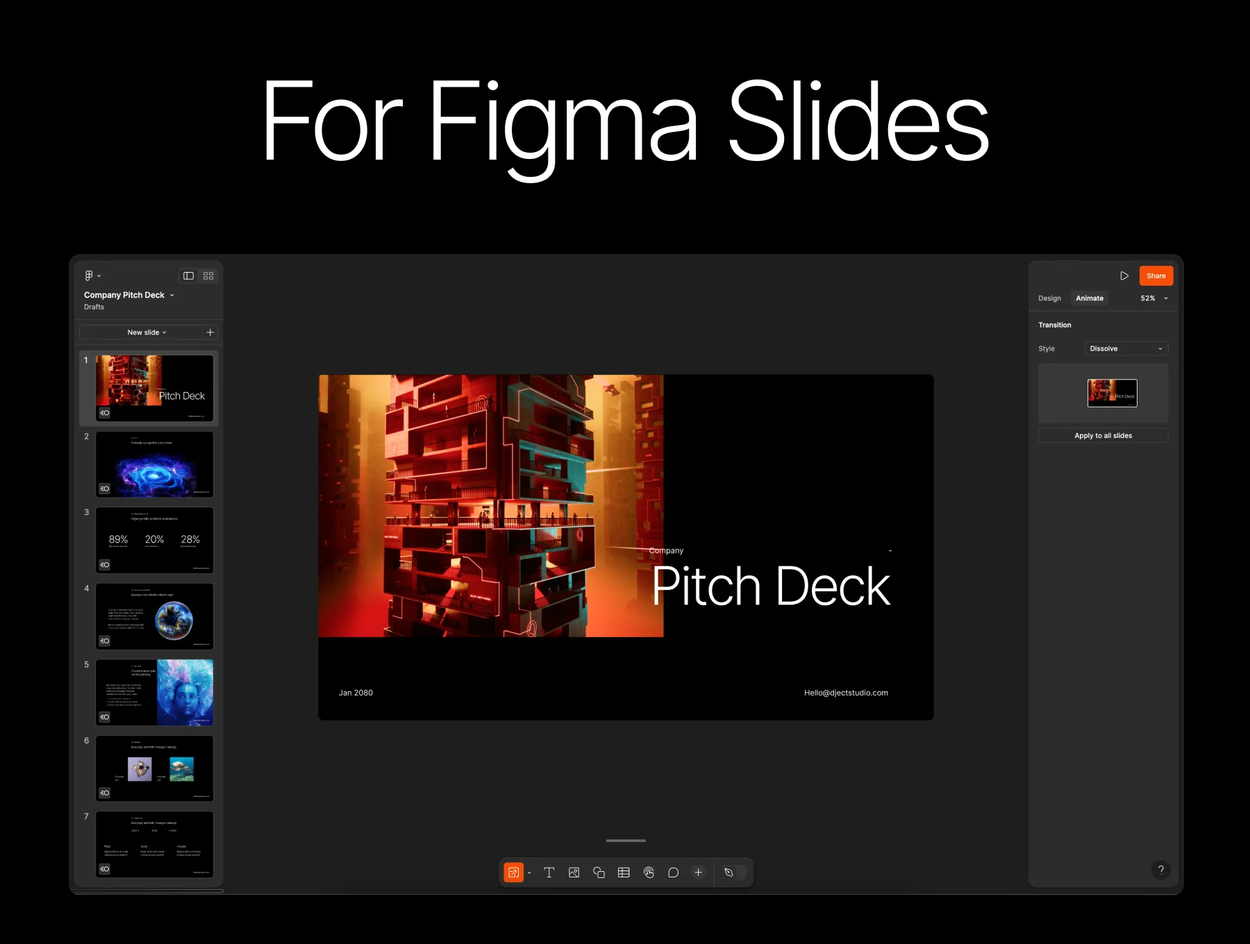This screenshot has height=944, width=1250.
Task: Start presentation with the Play button
Action: click(1124, 276)
